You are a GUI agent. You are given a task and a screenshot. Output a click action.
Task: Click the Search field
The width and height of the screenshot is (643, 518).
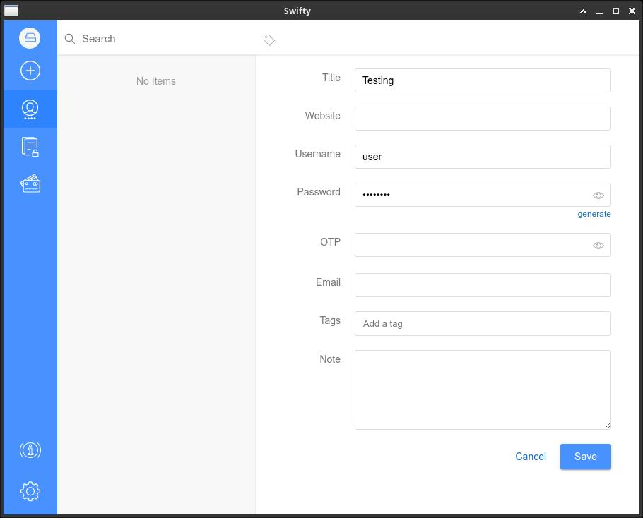(164, 39)
